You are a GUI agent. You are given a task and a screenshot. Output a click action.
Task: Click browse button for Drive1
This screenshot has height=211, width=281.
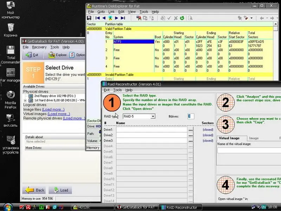pyautogui.click(x=190, y=130)
